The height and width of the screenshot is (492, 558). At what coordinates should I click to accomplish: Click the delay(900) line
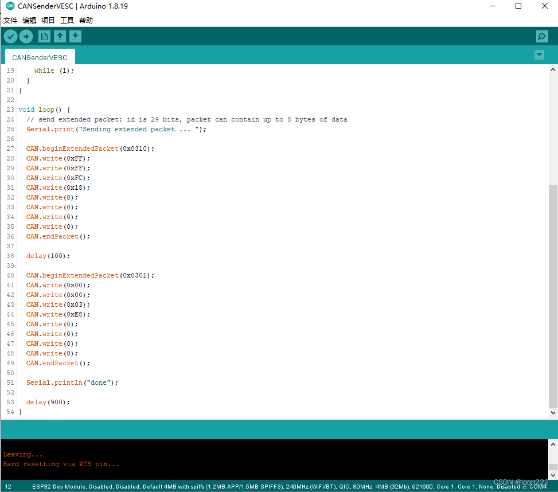48,402
